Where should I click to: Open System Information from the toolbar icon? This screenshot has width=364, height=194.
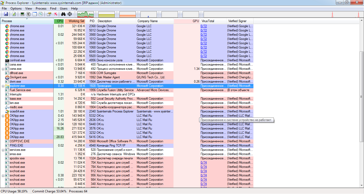(x=22, y=14)
